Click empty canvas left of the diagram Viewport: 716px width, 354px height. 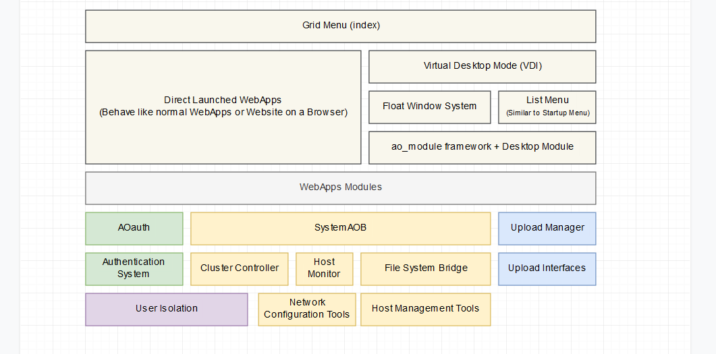pyautogui.click(x=51, y=169)
